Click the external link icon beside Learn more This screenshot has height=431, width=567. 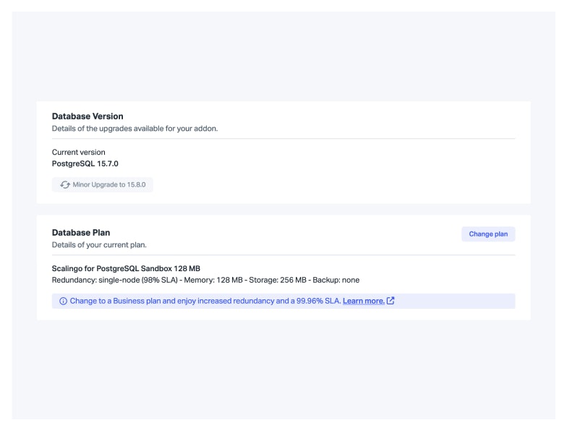(391, 301)
